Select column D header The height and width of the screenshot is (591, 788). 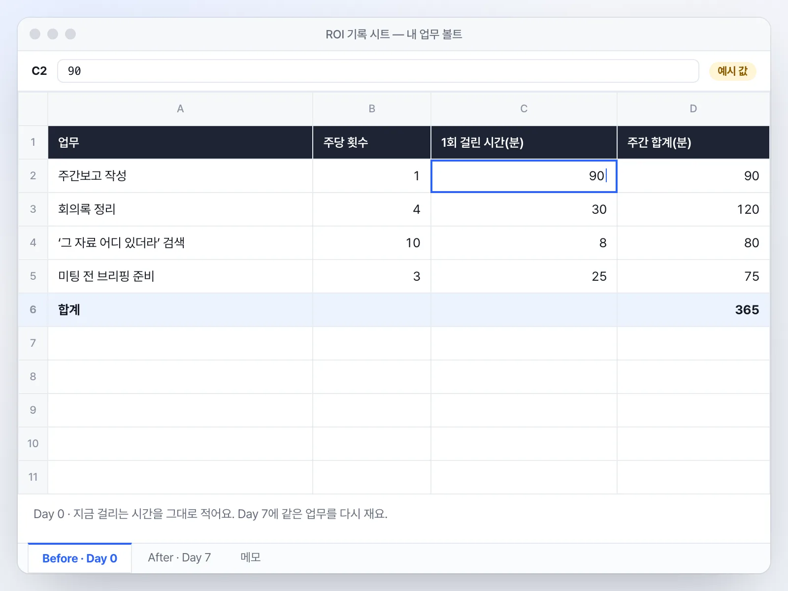click(x=693, y=109)
